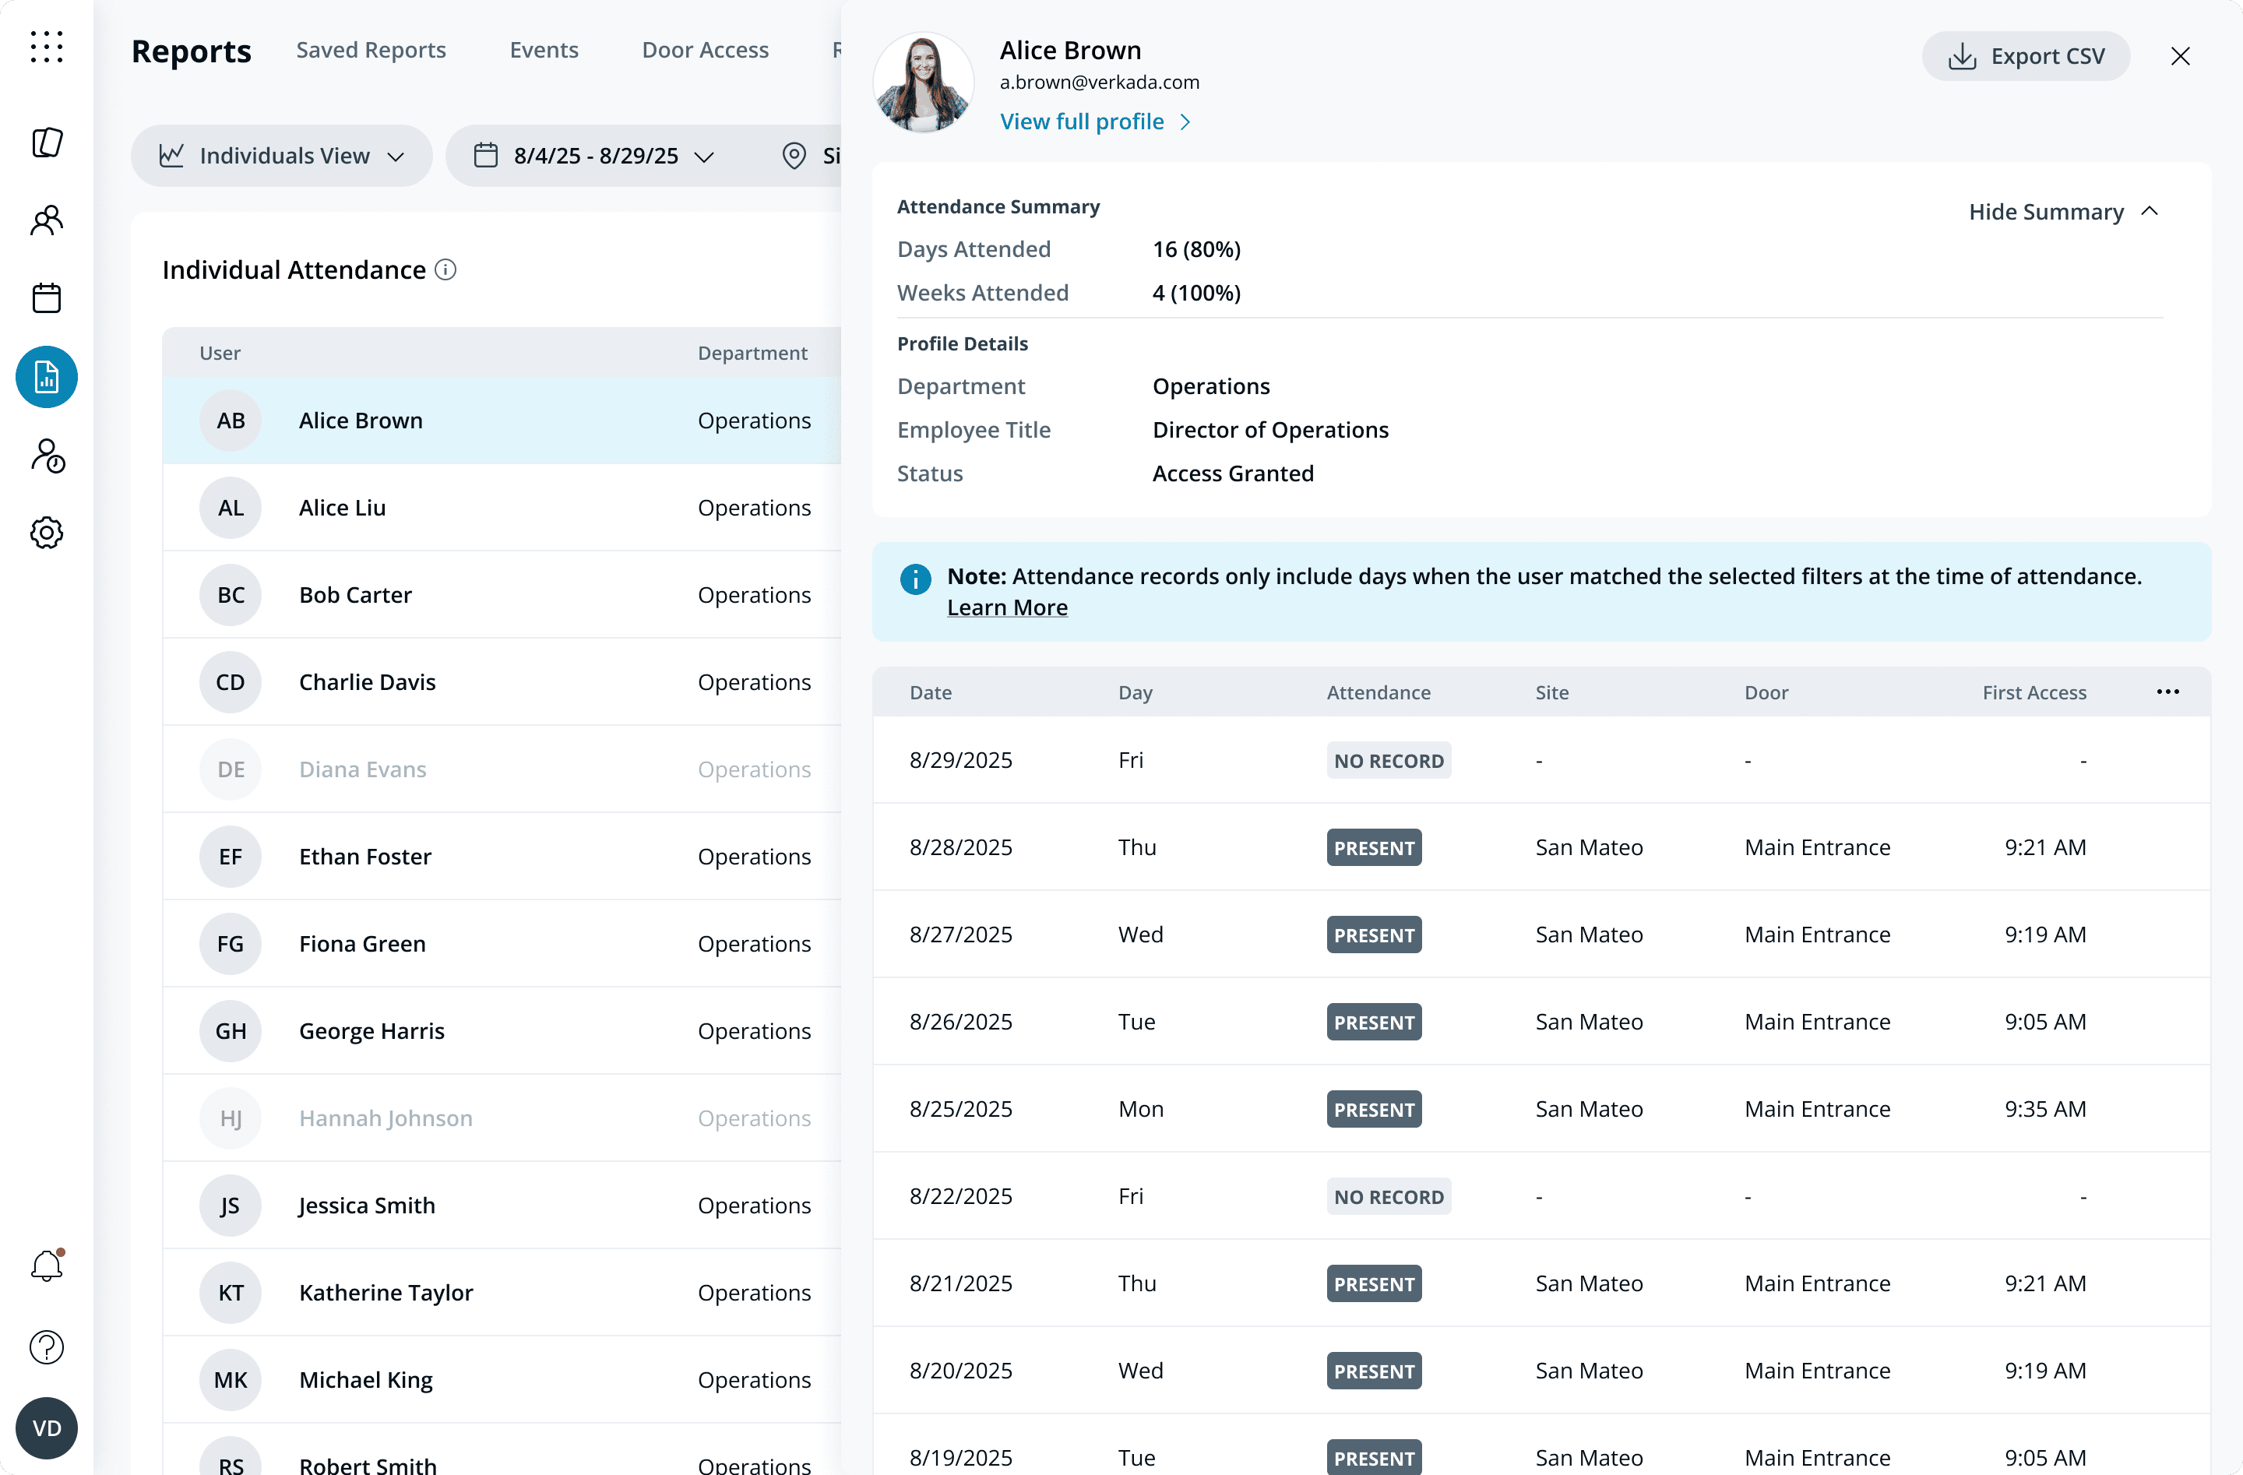Open the 8/4/25 - 8/29/25 date range picker
Viewport: 2243px width, 1475px height.
click(x=593, y=156)
